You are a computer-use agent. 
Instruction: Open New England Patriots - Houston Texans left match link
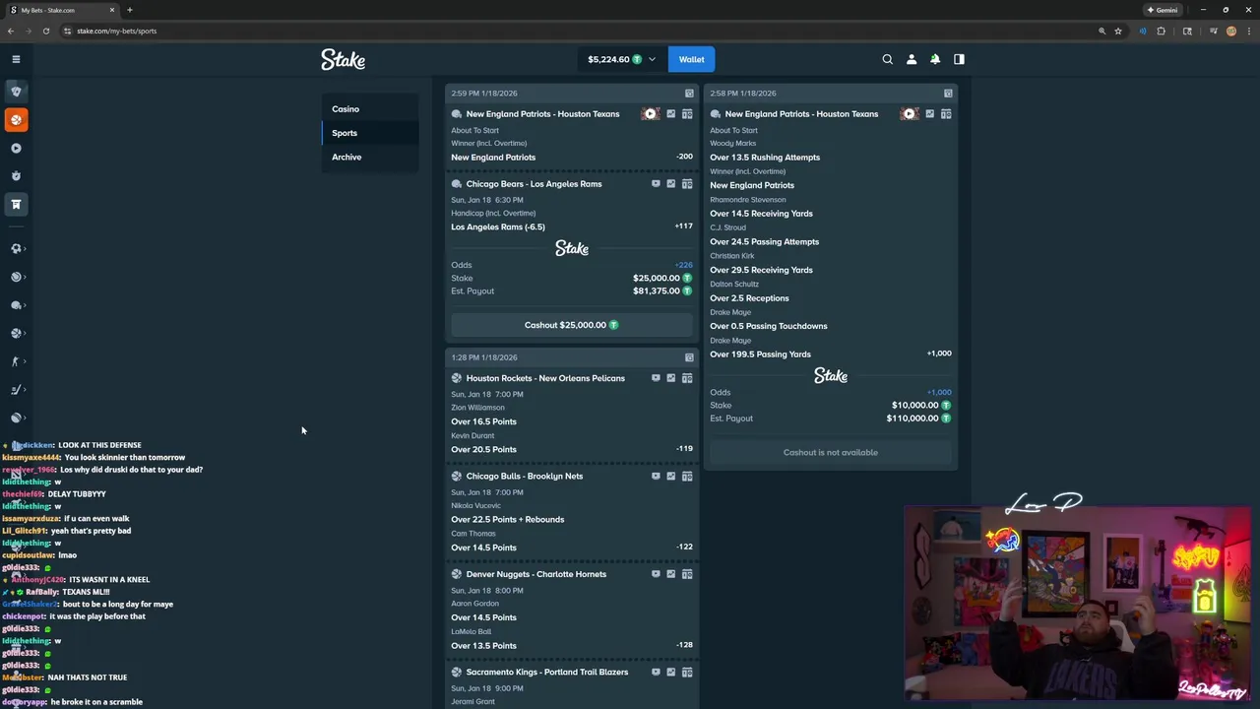coord(542,114)
